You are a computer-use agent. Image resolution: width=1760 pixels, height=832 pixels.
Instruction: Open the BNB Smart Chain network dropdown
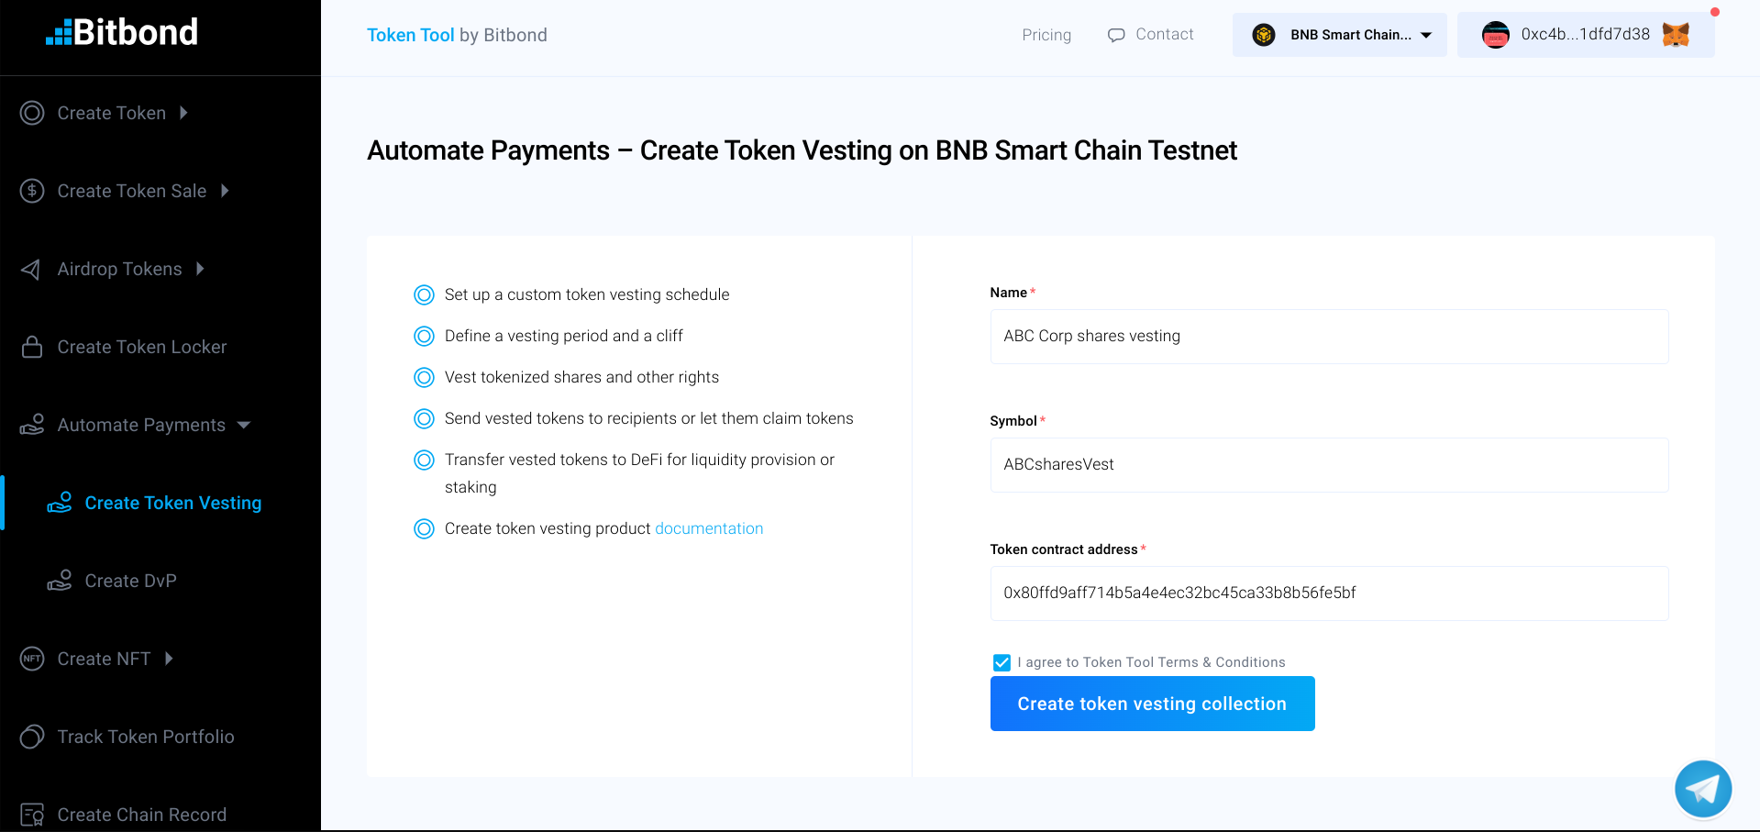1339,35
